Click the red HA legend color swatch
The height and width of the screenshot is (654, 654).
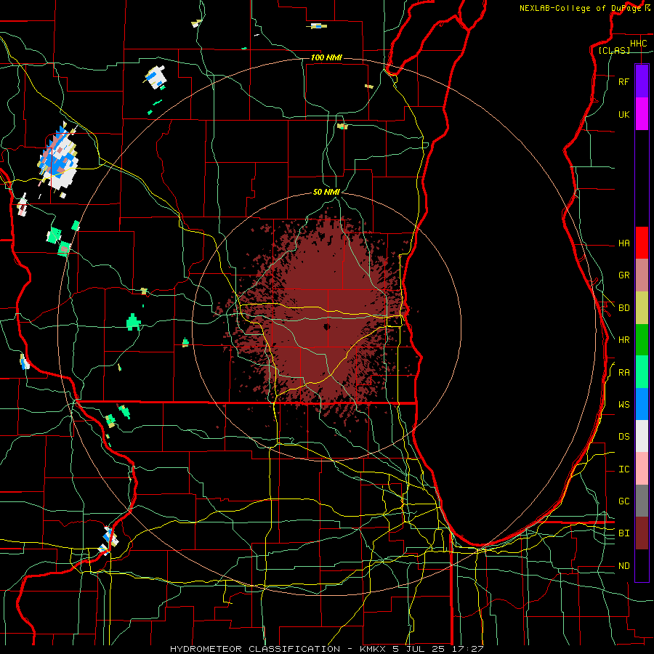[642, 243]
